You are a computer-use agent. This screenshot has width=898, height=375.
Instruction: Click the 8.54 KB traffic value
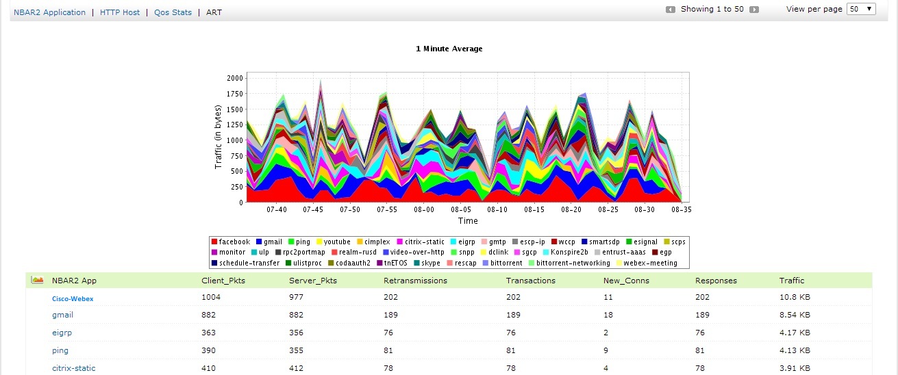tap(795, 315)
